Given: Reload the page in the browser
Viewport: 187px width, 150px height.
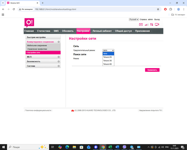Looking at the screenshot, I should tap(14, 9).
